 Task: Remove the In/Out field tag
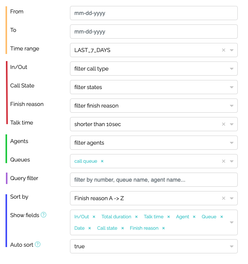94,217
